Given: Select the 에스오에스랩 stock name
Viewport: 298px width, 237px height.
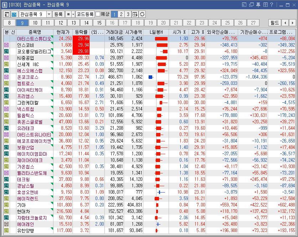Looking at the screenshot, I should pyautogui.click(x=30, y=71).
